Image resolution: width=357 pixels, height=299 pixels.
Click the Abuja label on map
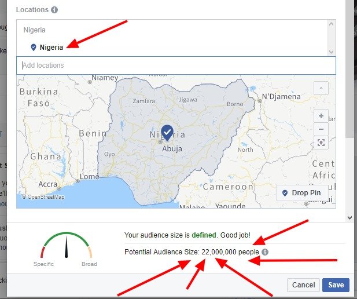pyautogui.click(x=172, y=149)
